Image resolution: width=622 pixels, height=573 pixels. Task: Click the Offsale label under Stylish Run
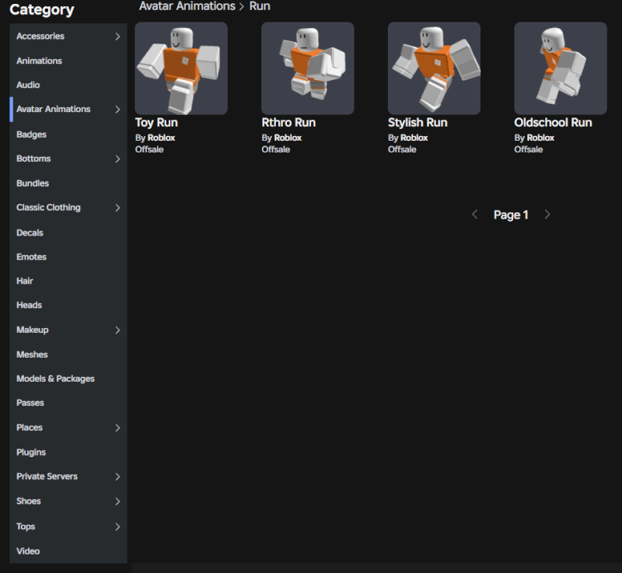(402, 149)
